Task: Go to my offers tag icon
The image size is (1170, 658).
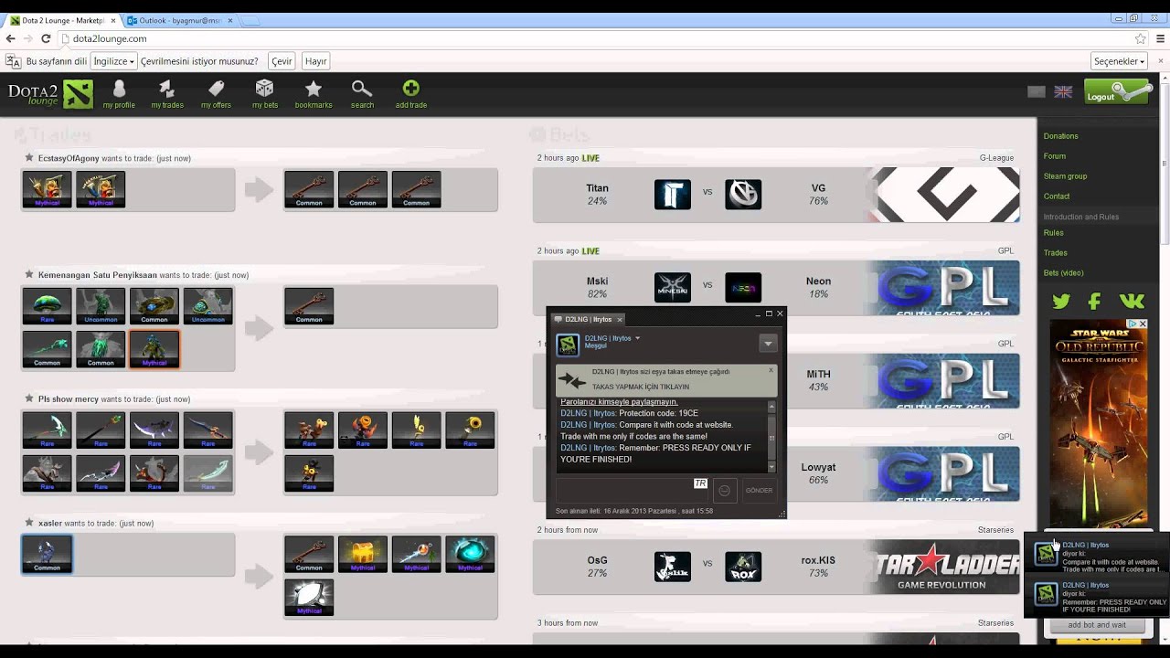Action: click(216, 89)
